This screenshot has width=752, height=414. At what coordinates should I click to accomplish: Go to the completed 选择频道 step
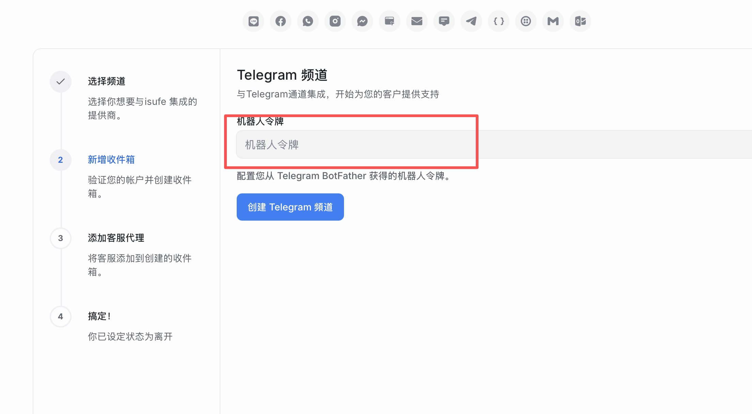coord(107,81)
